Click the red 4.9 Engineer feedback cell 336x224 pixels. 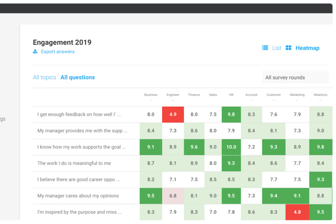(173, 115)
